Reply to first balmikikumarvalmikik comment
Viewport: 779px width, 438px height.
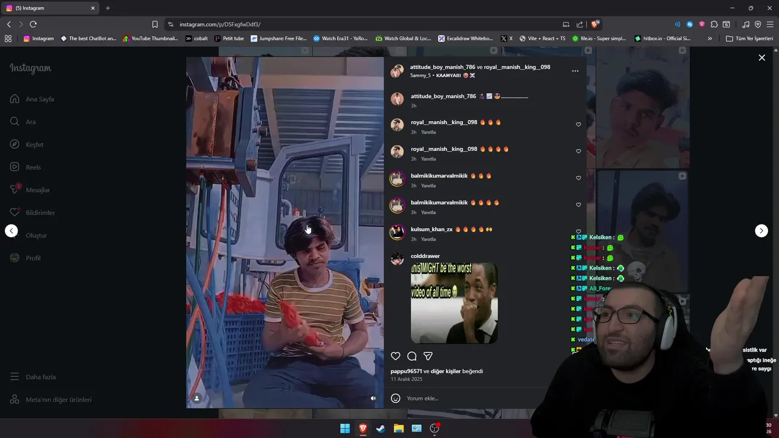pyautogui.click(x=428, y=186)
